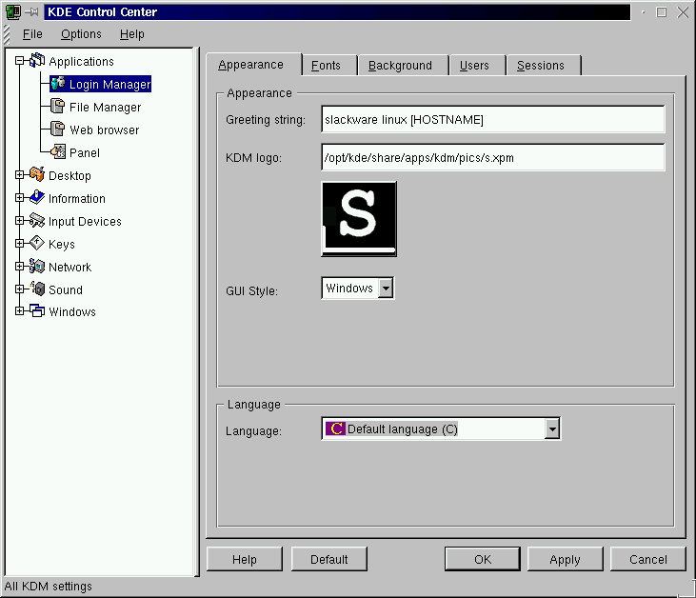
Task: Open the Language dropdown arrow
Action: coord(551,429)
